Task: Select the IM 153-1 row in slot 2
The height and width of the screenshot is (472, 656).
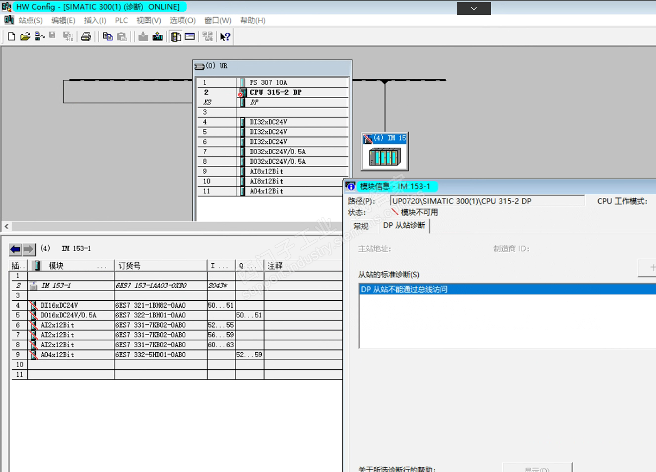Action: pos(176,286)
